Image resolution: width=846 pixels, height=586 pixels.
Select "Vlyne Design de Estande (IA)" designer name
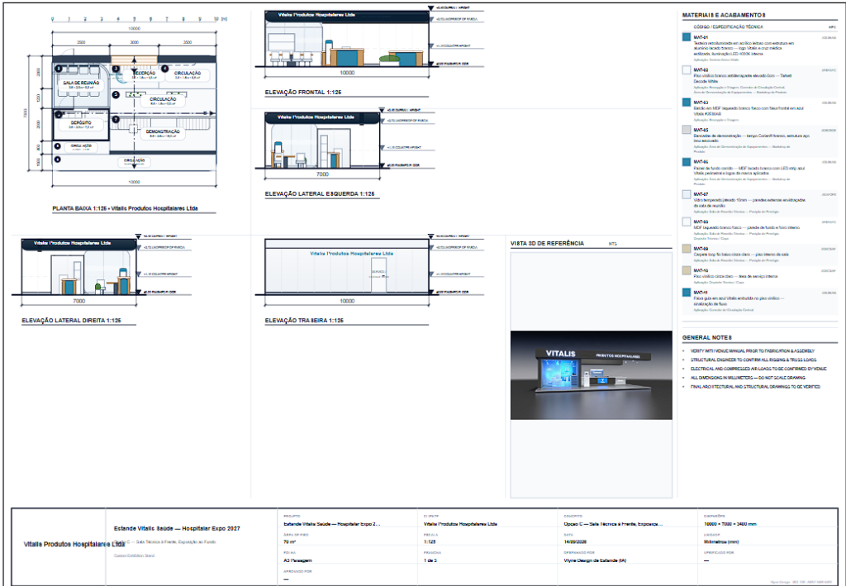595,560
